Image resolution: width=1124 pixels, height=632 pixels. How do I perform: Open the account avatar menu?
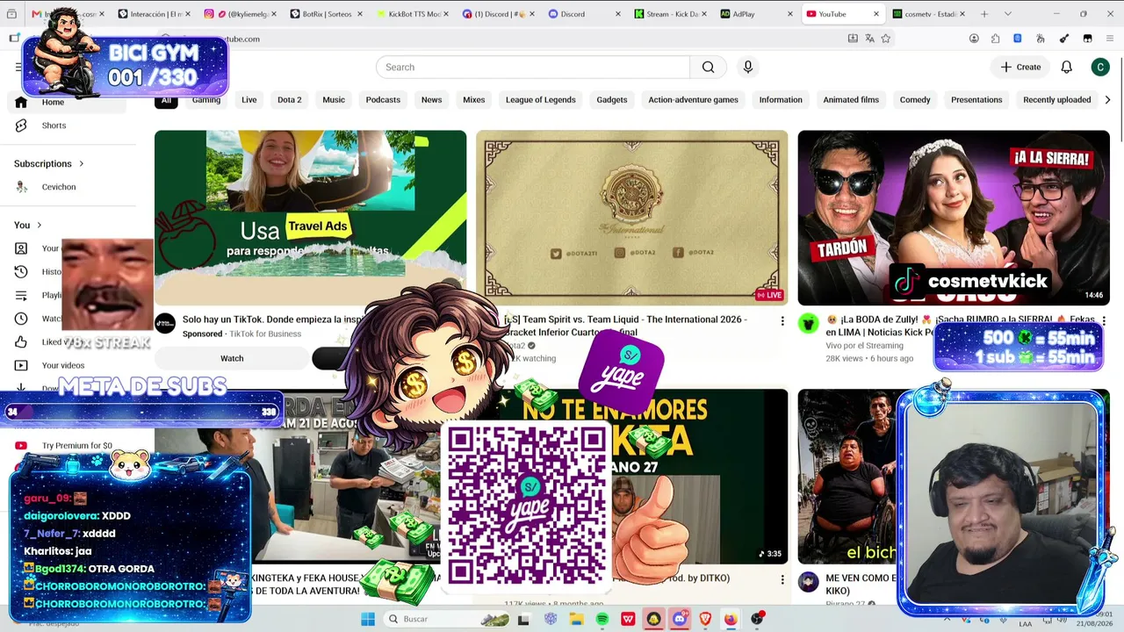[x=1100, y=68]
